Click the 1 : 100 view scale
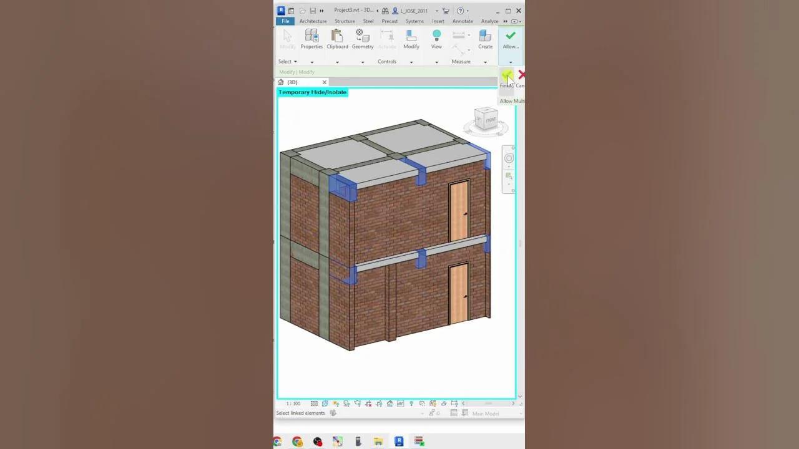Image resolution: width=799 pixels, height=449 pixels. click(x=293, y=403)
